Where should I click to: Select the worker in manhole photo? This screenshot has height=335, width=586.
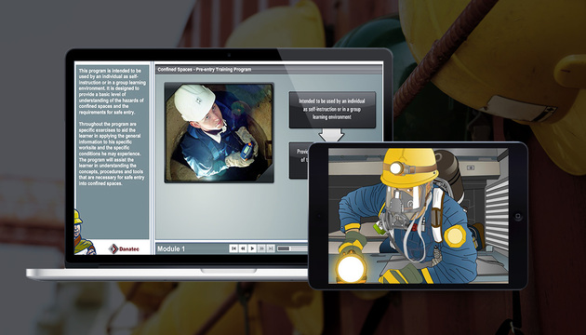coord(219,133)
